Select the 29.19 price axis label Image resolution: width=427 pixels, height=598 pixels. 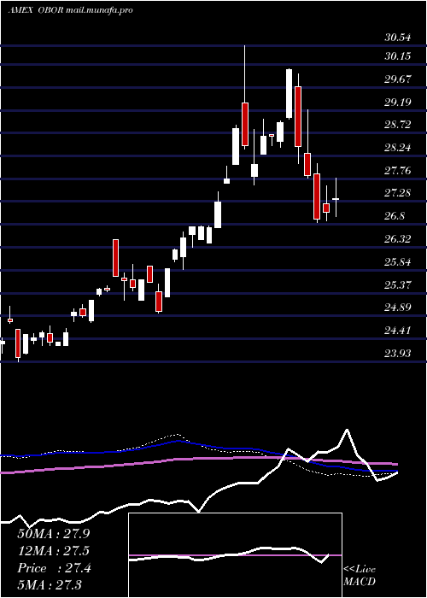pos(398,102)
